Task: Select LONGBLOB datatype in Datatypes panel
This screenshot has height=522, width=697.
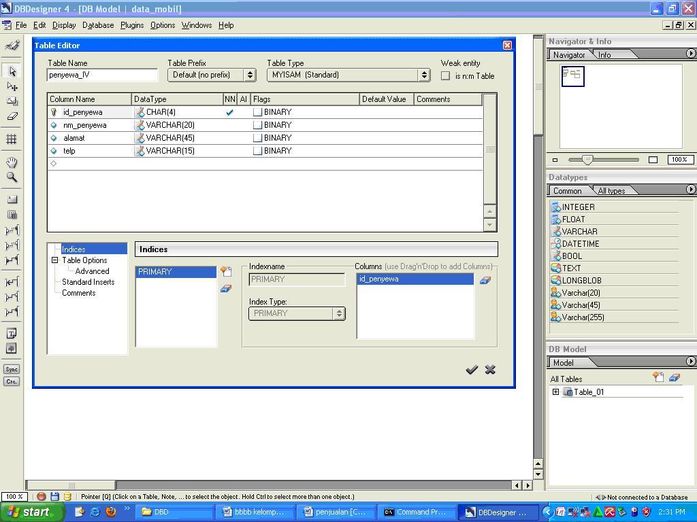Action: coord(581,281)
